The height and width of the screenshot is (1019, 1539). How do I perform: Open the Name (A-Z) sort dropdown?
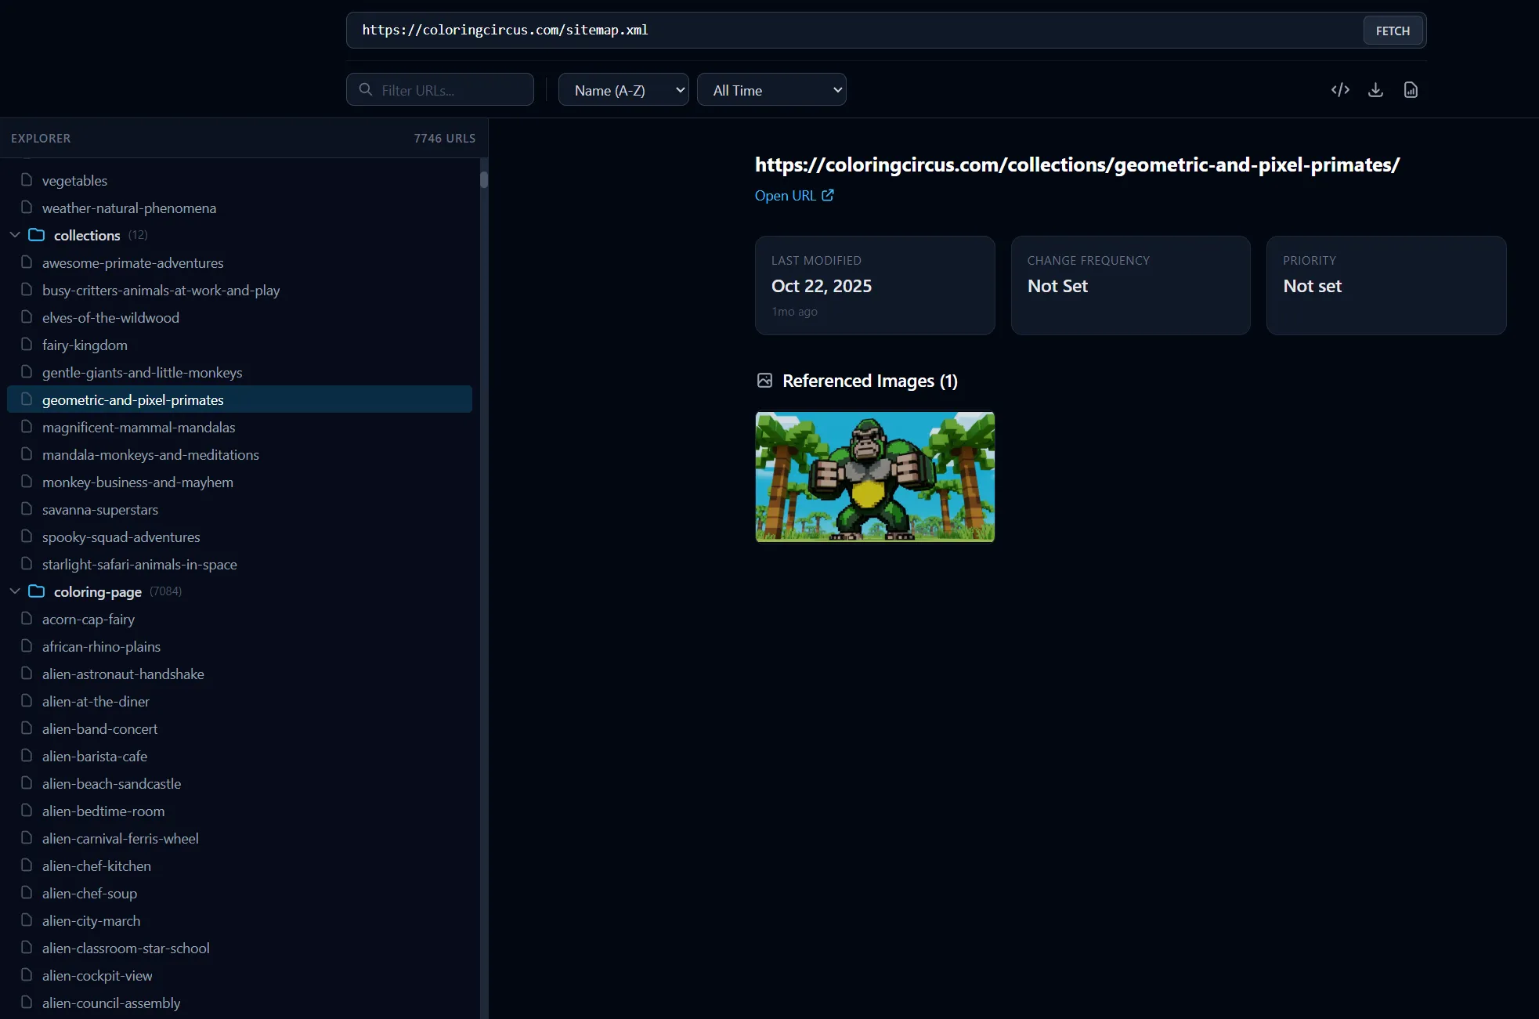[x=623, y=90]
